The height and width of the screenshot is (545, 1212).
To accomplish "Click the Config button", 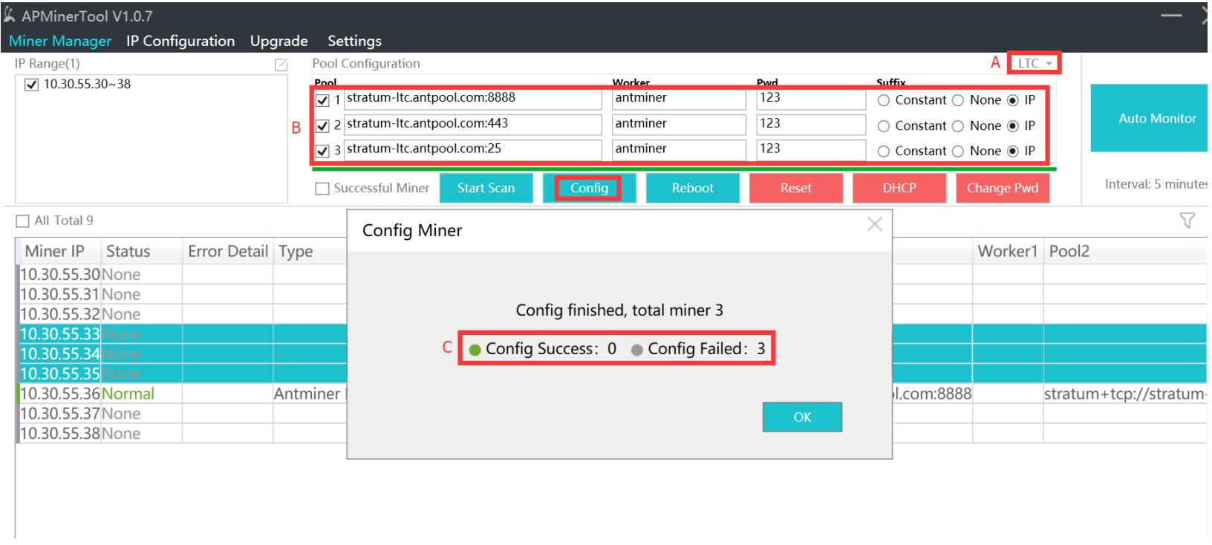I will [x=590, y=188].
